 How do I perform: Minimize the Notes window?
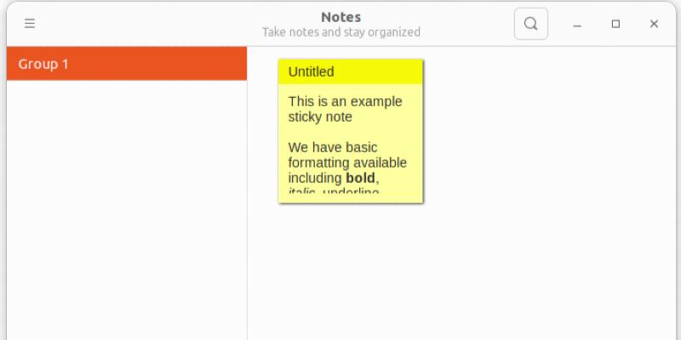[577, 24]
